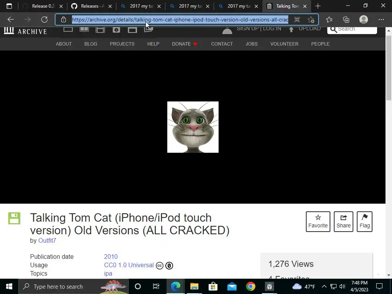Open the Mail app from the taskbar
Screen dimensions: 392x294
[232, 286]
